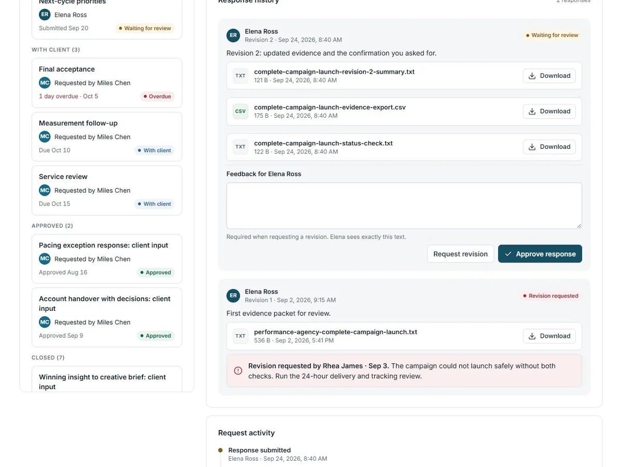Click the CLOSED (7) section header
The width and height of the screenshot is (622, 467).
(48, 358)
